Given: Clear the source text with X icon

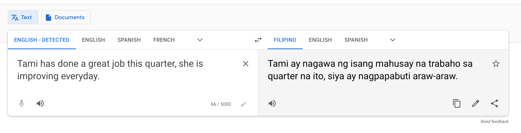Looking at the screenshot, I should pos(245,64).
